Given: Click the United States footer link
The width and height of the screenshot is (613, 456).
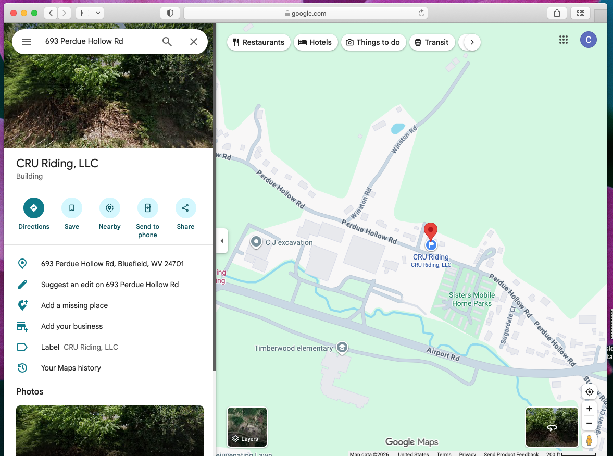Looking at the screenshot, I should [x=413, y=453].
